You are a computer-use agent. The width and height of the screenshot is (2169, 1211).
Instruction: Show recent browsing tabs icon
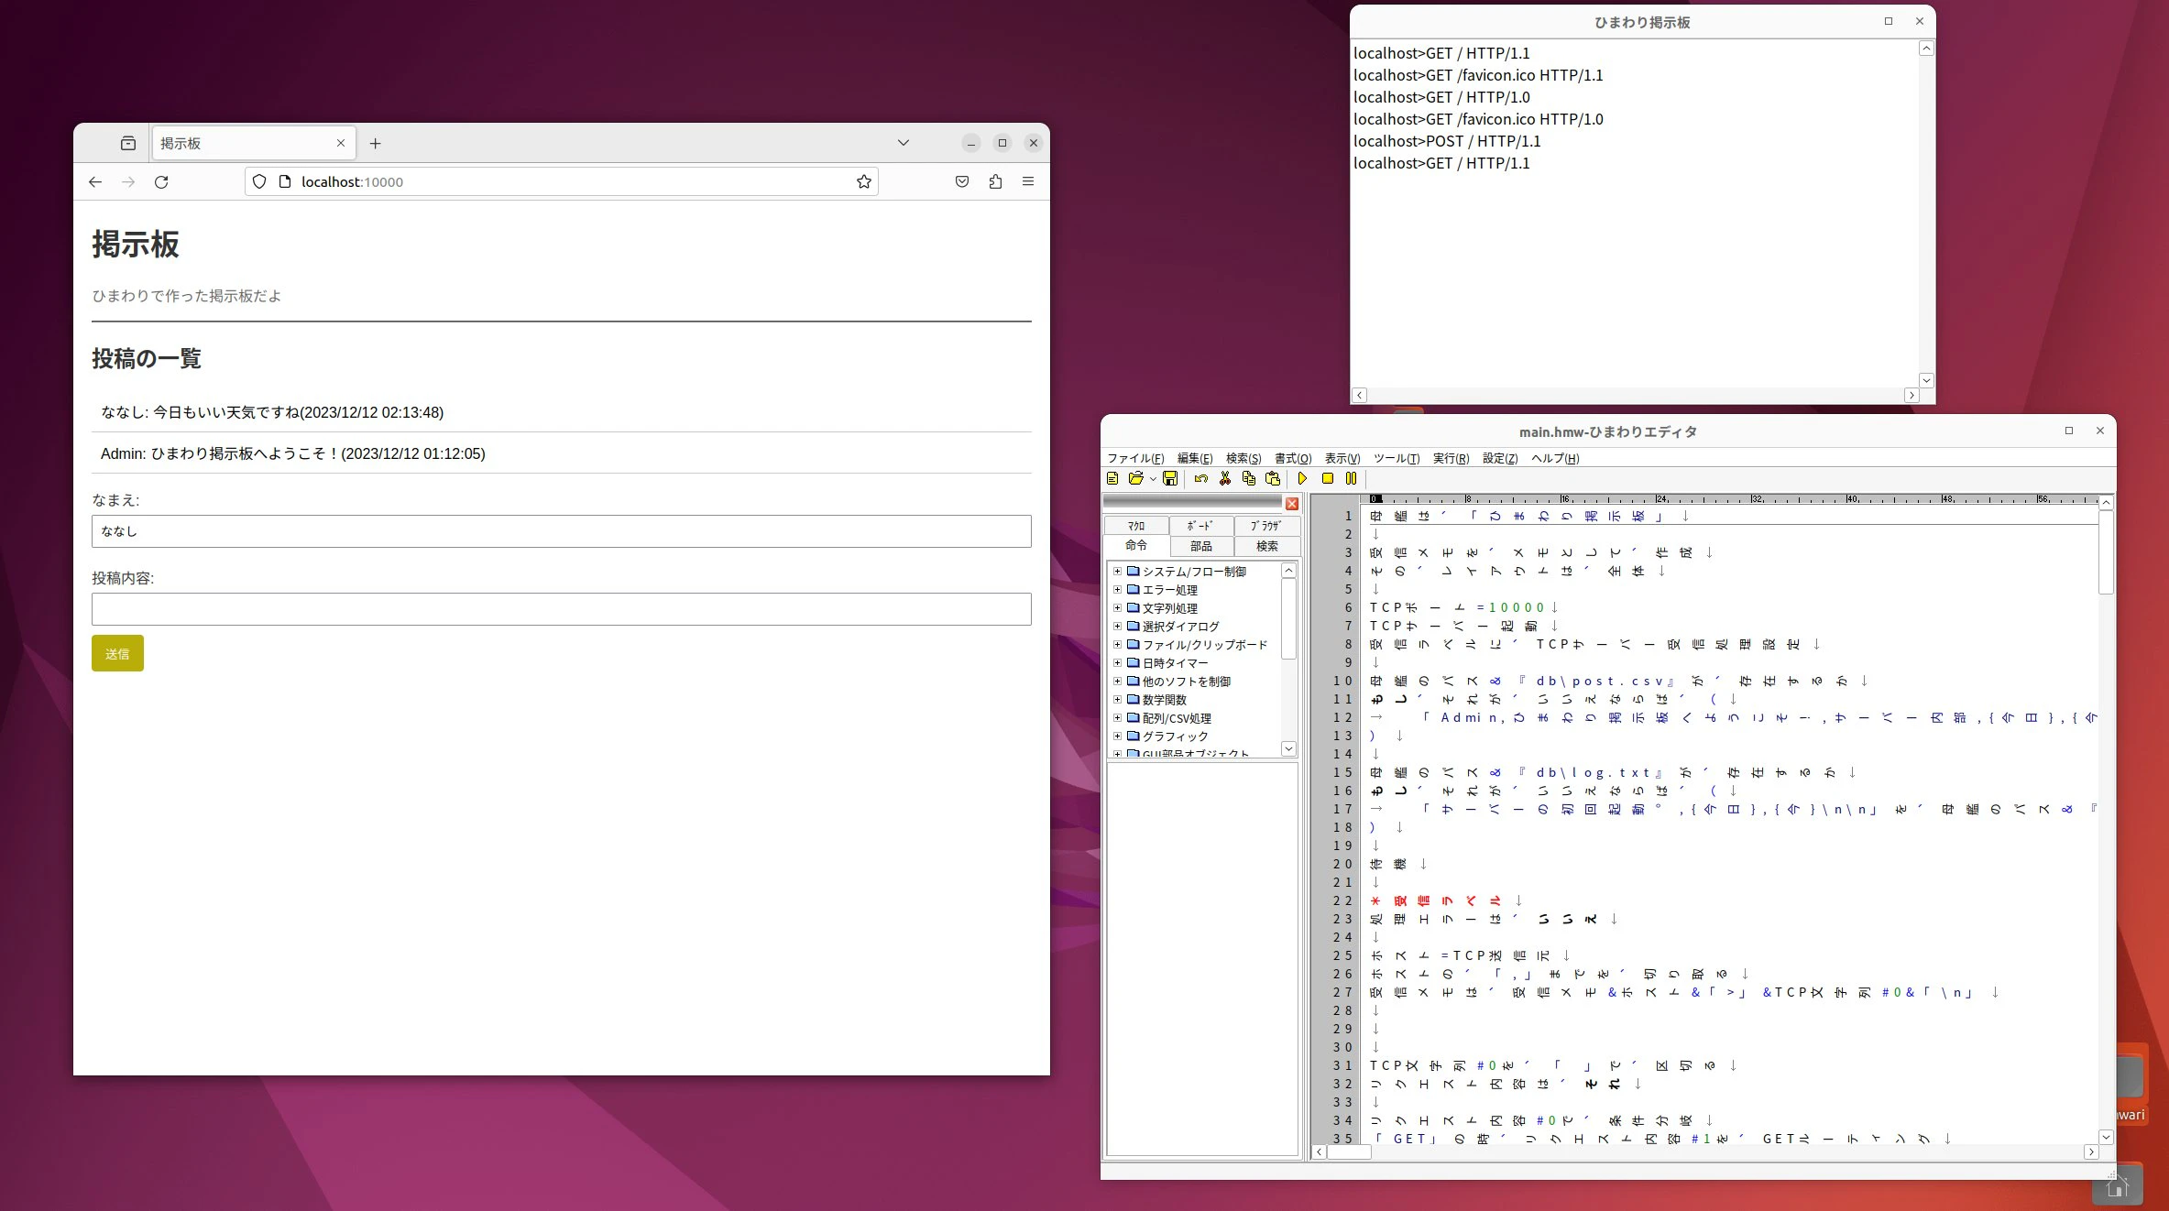[x=128, y=143]
